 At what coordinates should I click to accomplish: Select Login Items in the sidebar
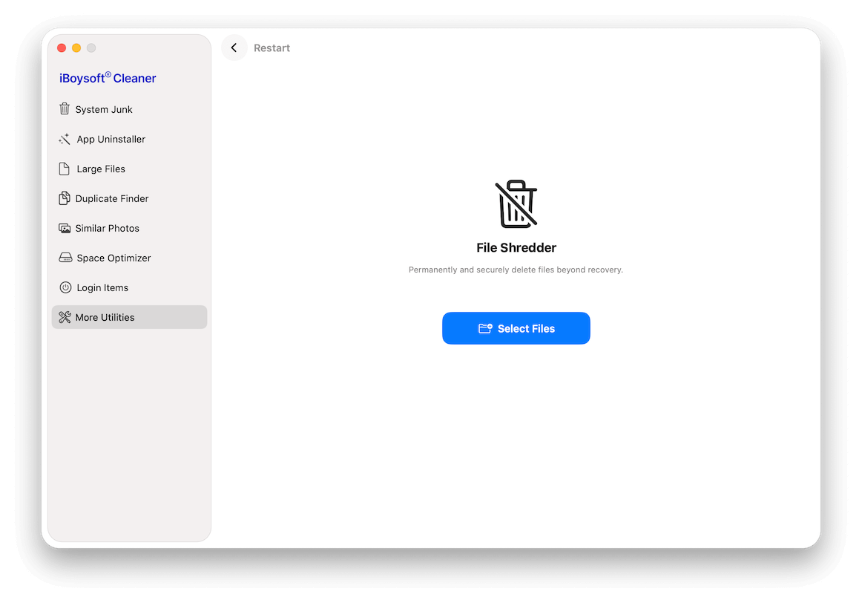[102, 287]
